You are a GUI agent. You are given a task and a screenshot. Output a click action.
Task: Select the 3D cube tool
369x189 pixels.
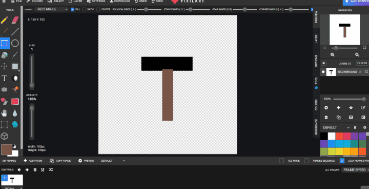(x=4, y=136)
